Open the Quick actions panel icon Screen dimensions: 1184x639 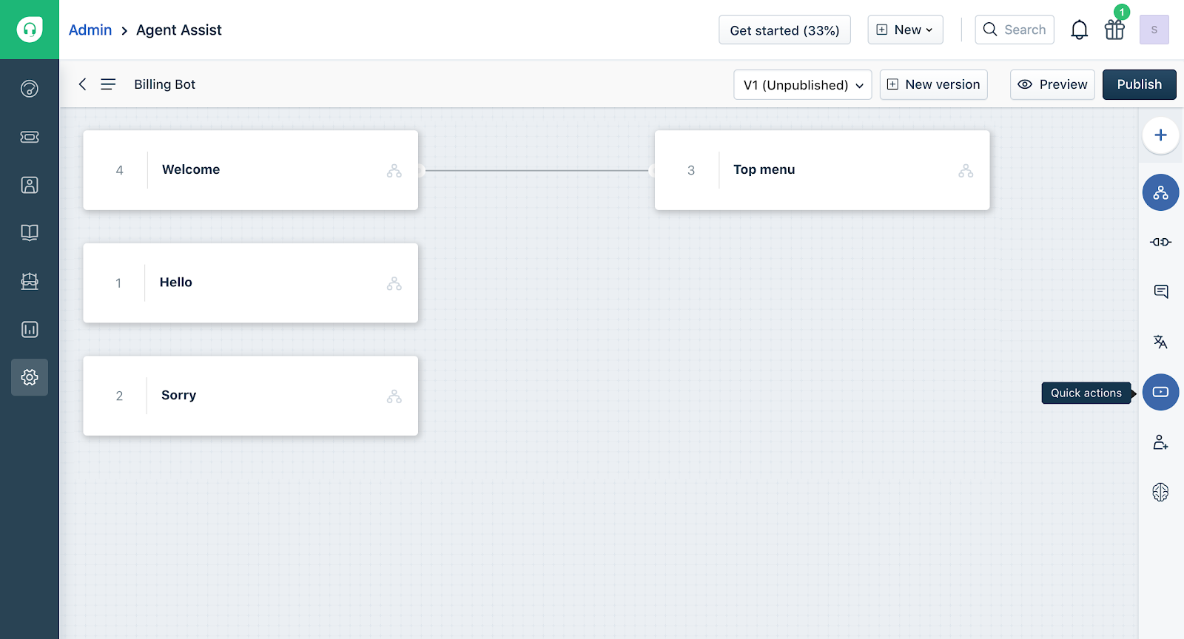click(x=1160, y=392)
